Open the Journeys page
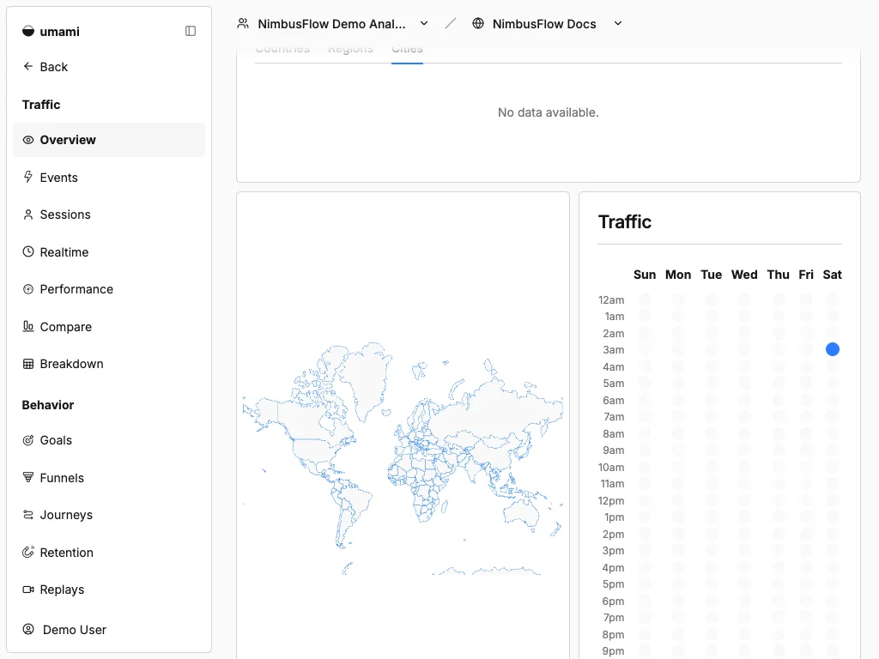Screen dimensions: 879x659 [x=109, y=515]
